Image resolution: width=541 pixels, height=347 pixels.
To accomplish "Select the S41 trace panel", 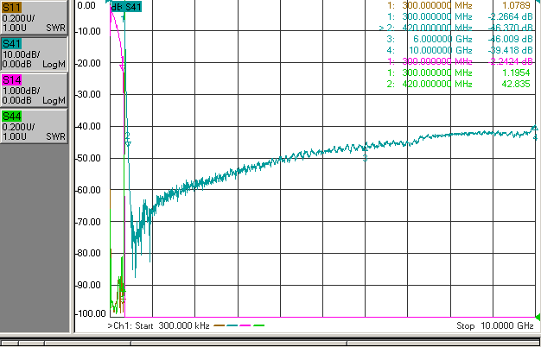I will (x=34, y=53).
